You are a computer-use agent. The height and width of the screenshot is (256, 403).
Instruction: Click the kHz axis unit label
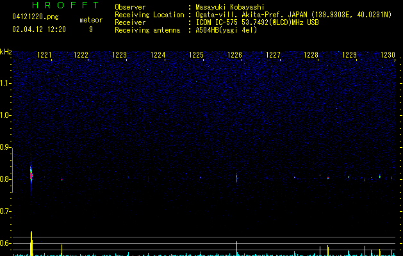tap(6, 52)
